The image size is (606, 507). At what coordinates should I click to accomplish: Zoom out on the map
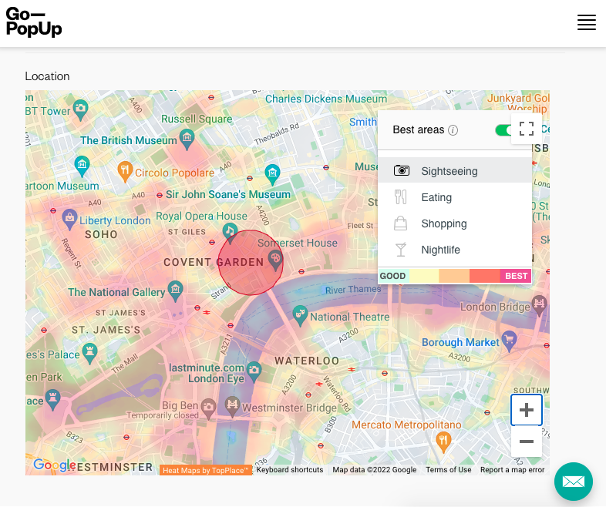(x=527, y=441)
